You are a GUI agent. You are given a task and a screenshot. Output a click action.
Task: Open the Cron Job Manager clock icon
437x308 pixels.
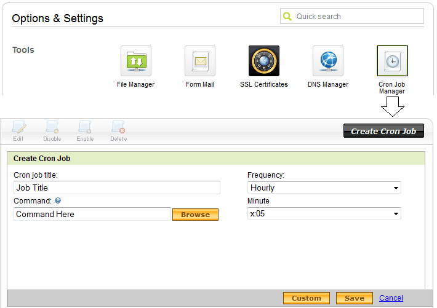[x=393, y=61]
